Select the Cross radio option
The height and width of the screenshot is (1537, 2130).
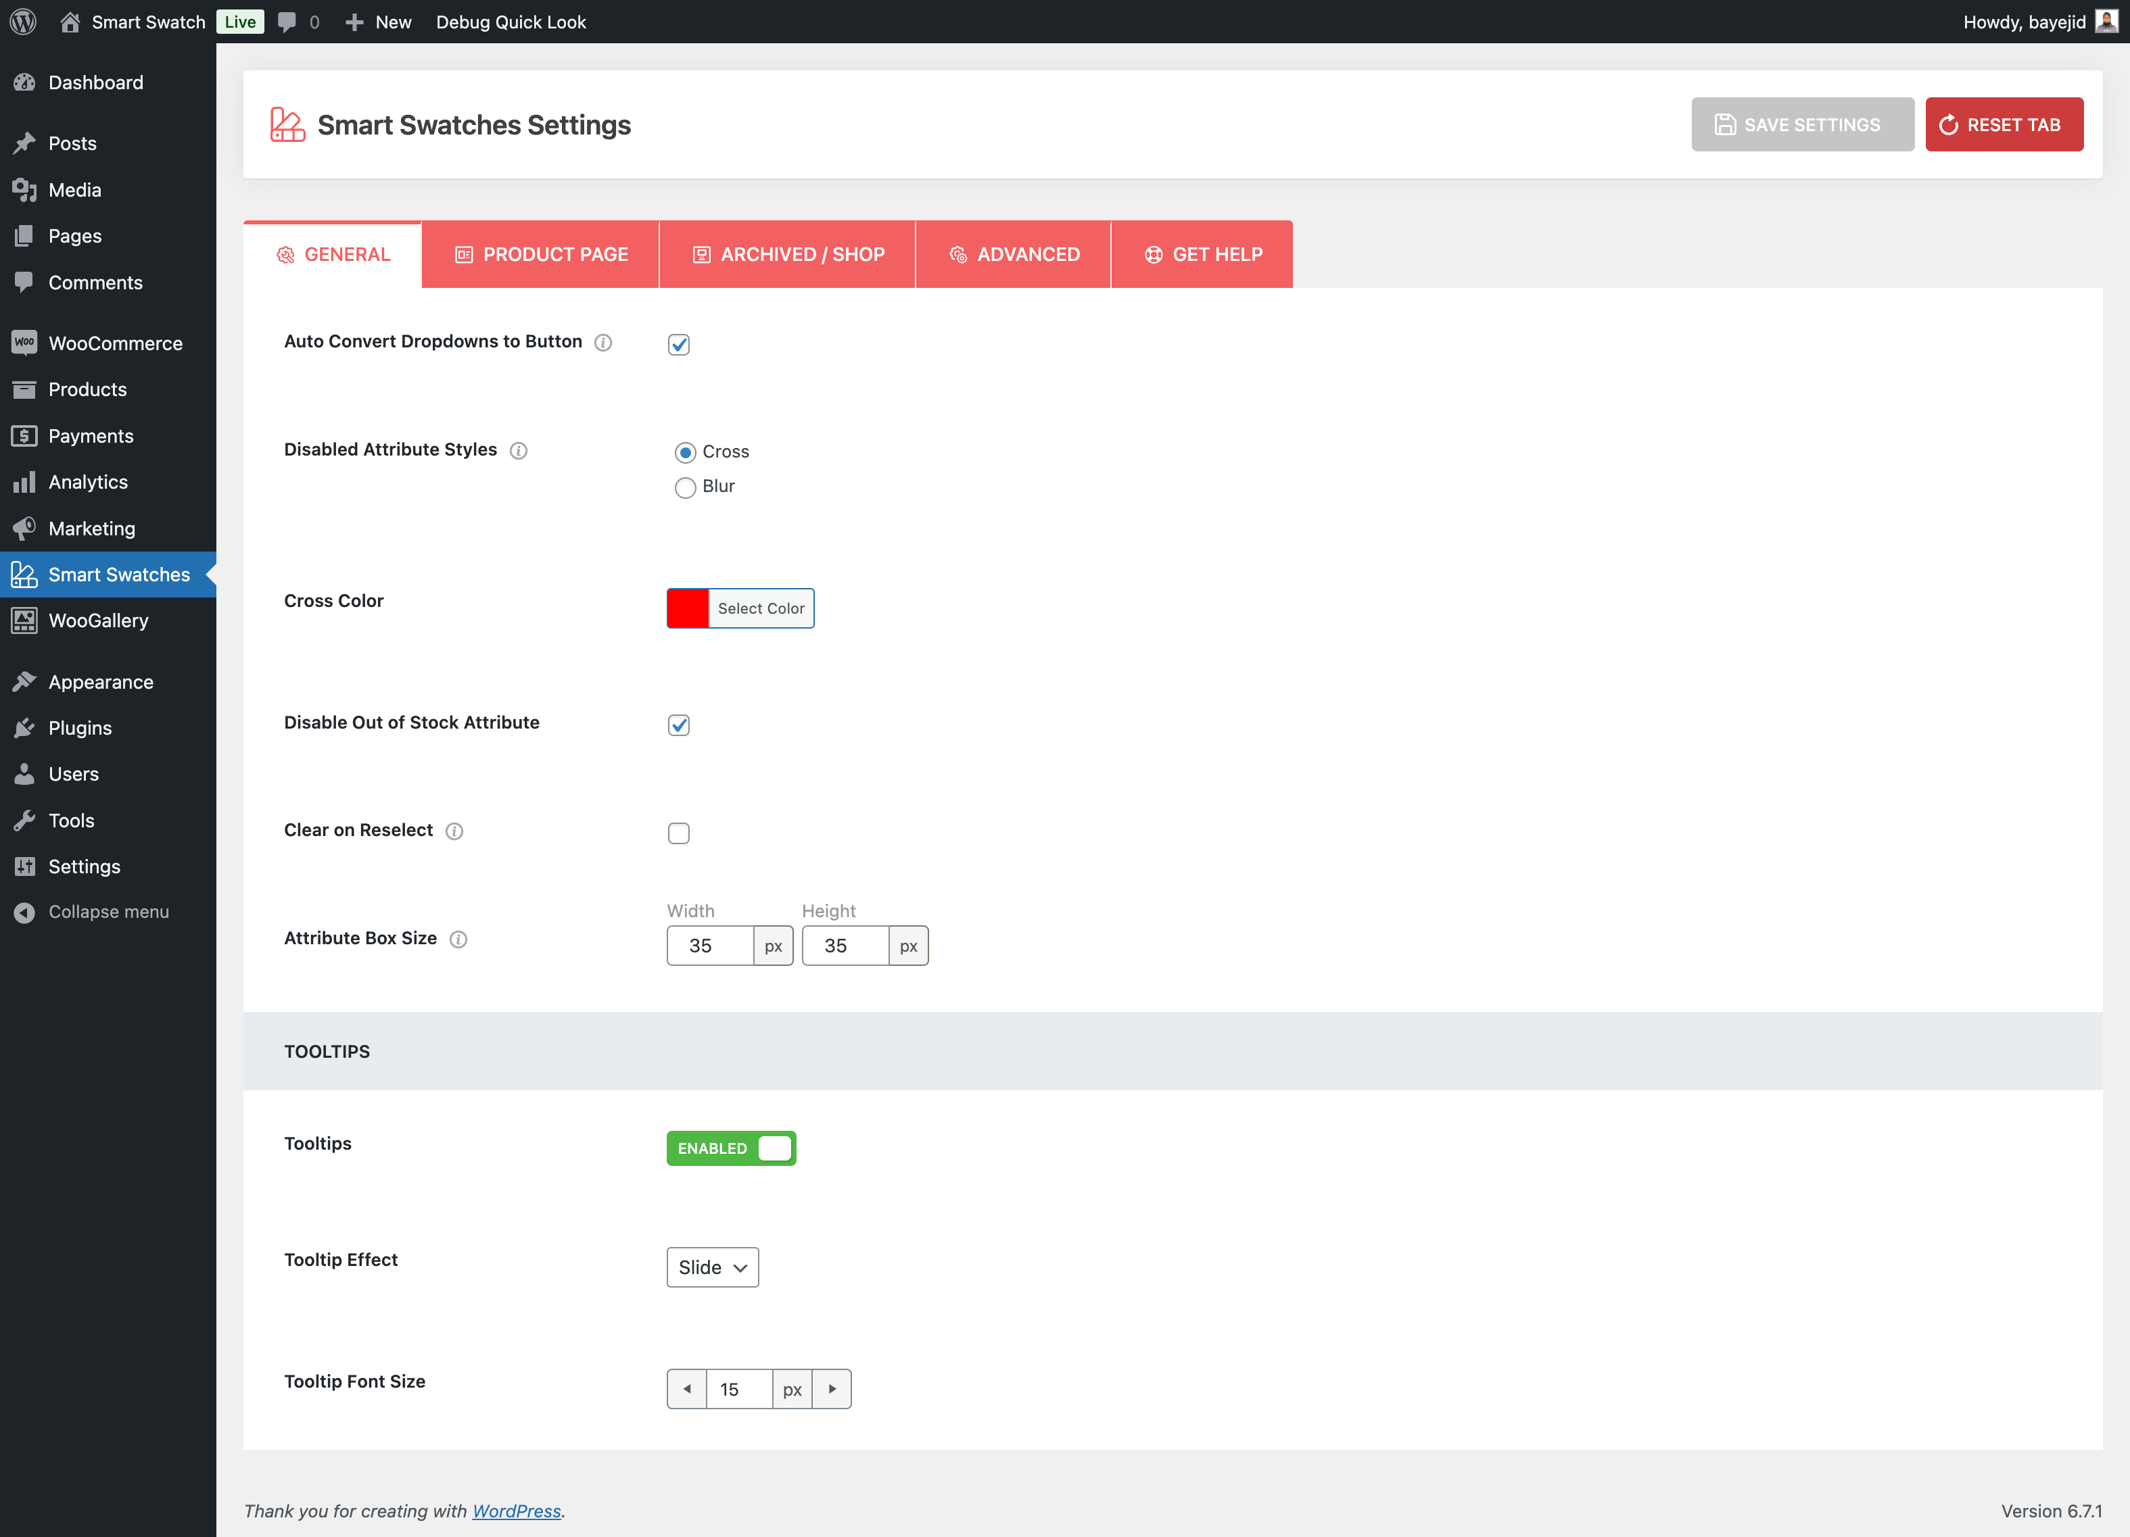(686, 453)
